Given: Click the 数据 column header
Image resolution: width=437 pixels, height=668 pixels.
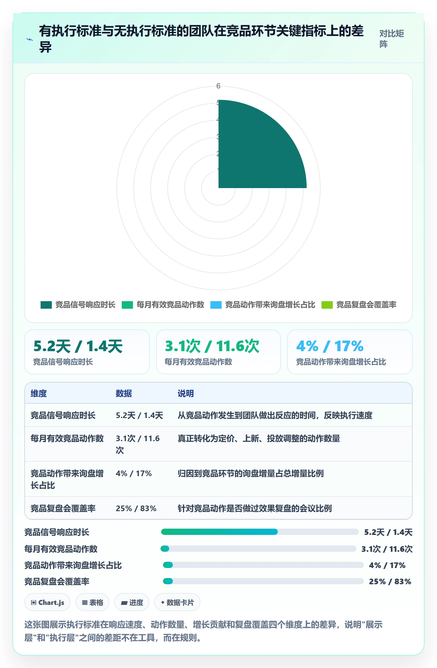Looking at the screenshot, I should click(124, 393).
